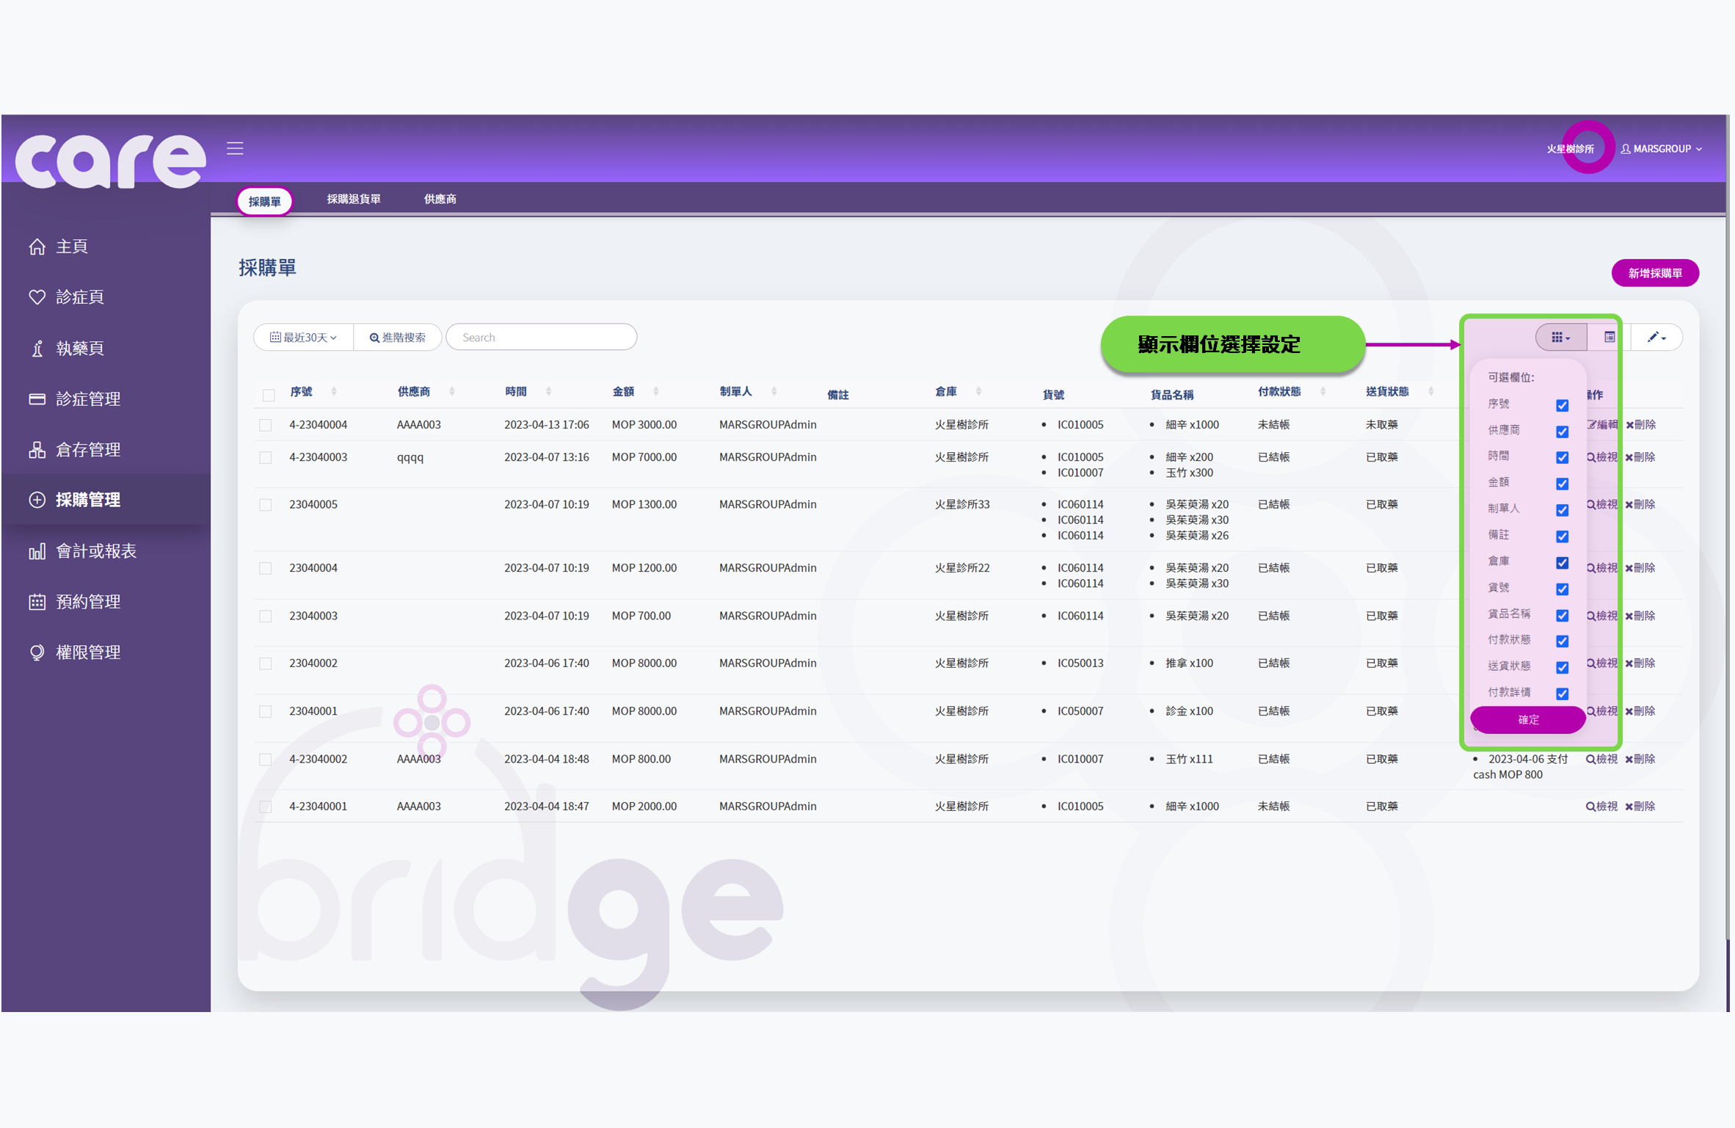
Task: Toggle the 付款詳情 column checkbox
Action: point(1562,694)
